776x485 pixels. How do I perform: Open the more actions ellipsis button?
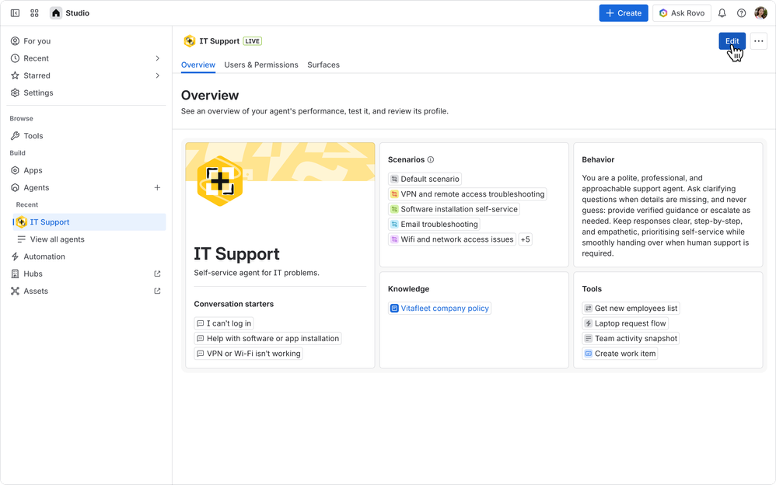[759, 41]
